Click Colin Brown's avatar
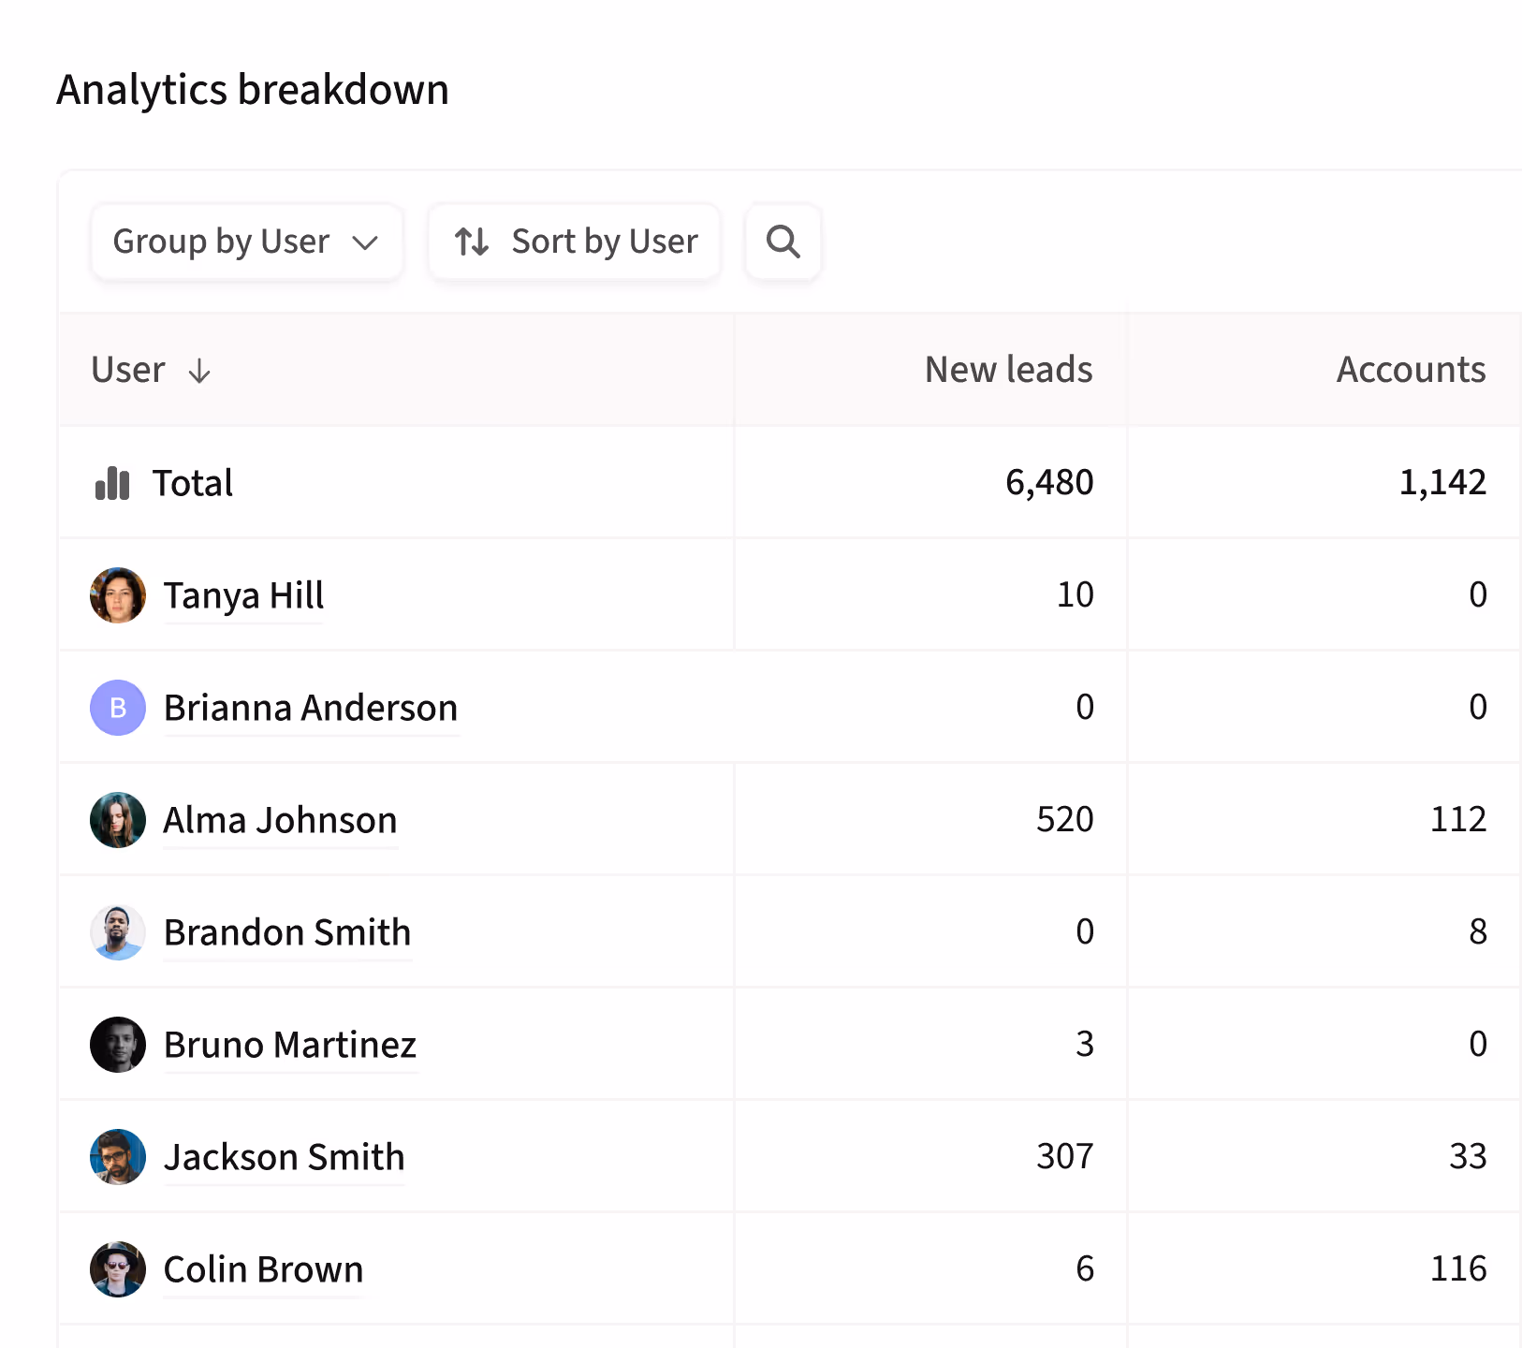This screenshot has width=1522, height=1348. 118,1269
